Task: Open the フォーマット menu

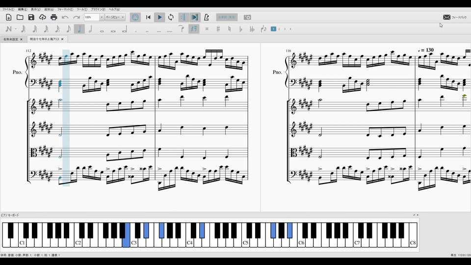Action: pos(65,9)
